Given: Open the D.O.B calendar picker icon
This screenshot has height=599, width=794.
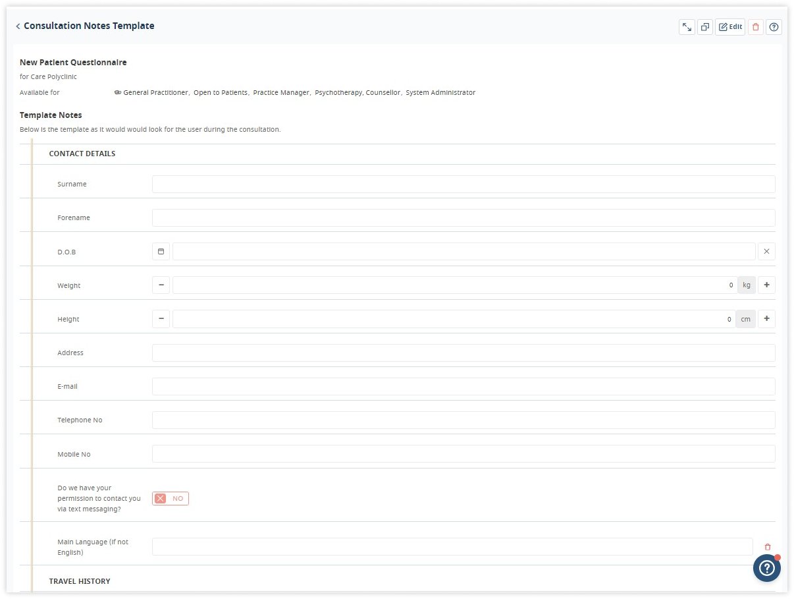Looking at the screenshot, I should pyautogui.click(x=161, y=251).
